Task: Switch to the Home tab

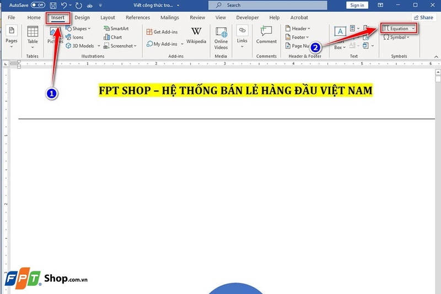Action: 34,18
